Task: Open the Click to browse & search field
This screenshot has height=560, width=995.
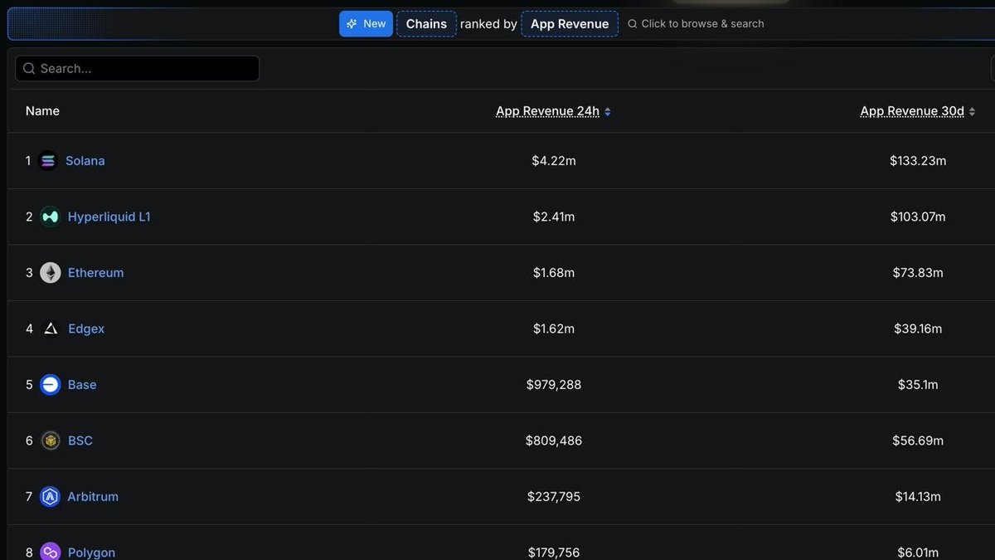Action: click(699, 23)
